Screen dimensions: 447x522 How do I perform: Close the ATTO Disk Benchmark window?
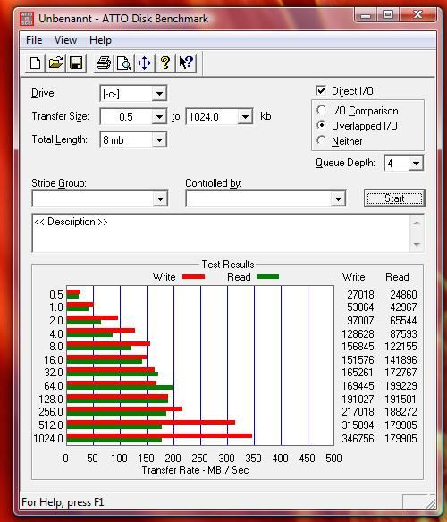tap(417, 15)
